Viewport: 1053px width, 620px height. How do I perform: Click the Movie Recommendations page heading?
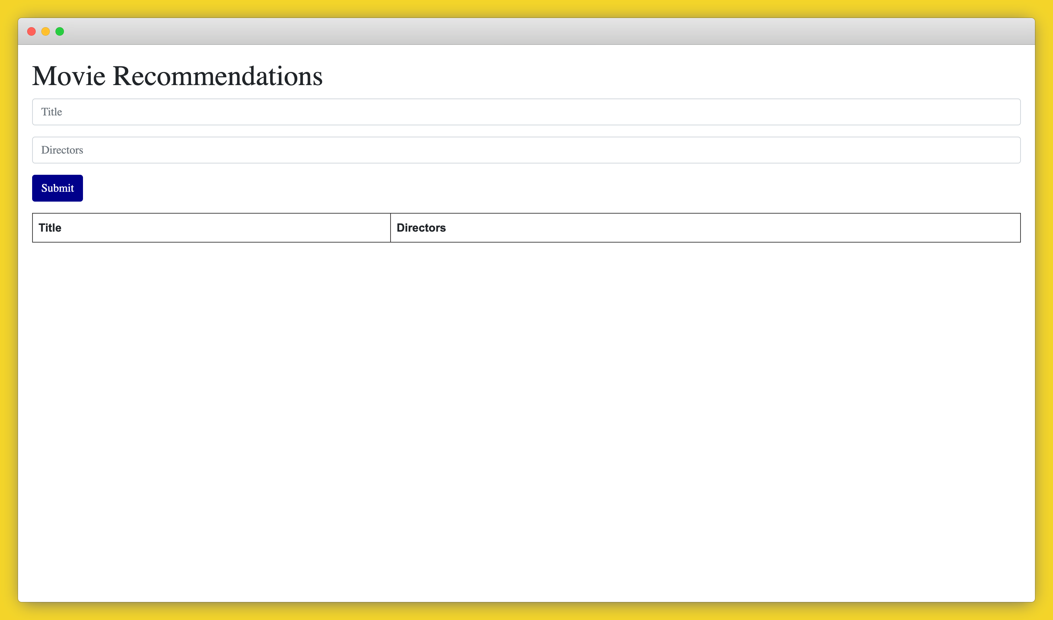177,76
